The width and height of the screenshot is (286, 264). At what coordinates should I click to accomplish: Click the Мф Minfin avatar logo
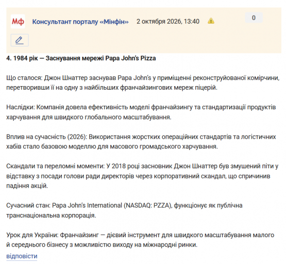(18, 22)
